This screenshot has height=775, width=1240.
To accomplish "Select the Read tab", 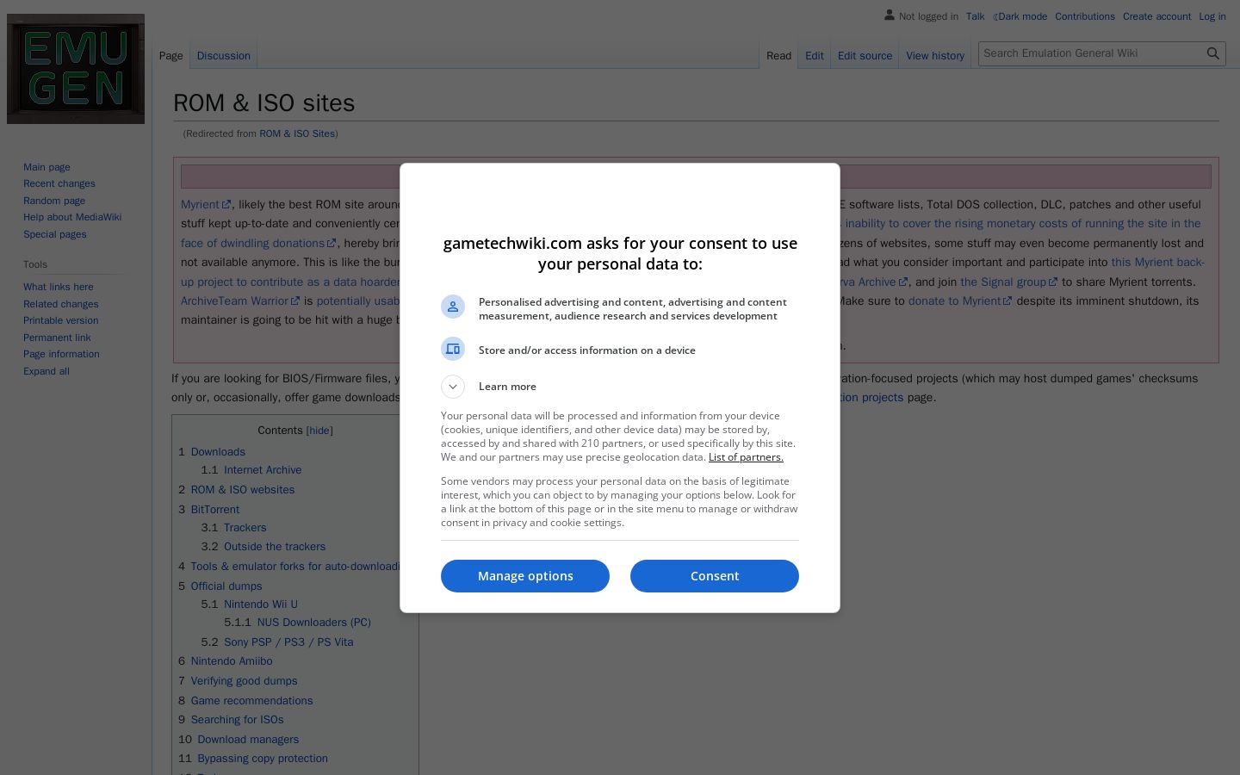I will click(x=778, y=56).
